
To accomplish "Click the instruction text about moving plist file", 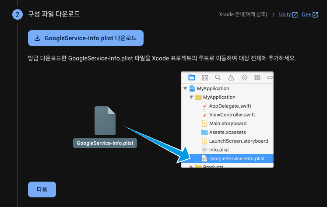I will coord(162,58).
